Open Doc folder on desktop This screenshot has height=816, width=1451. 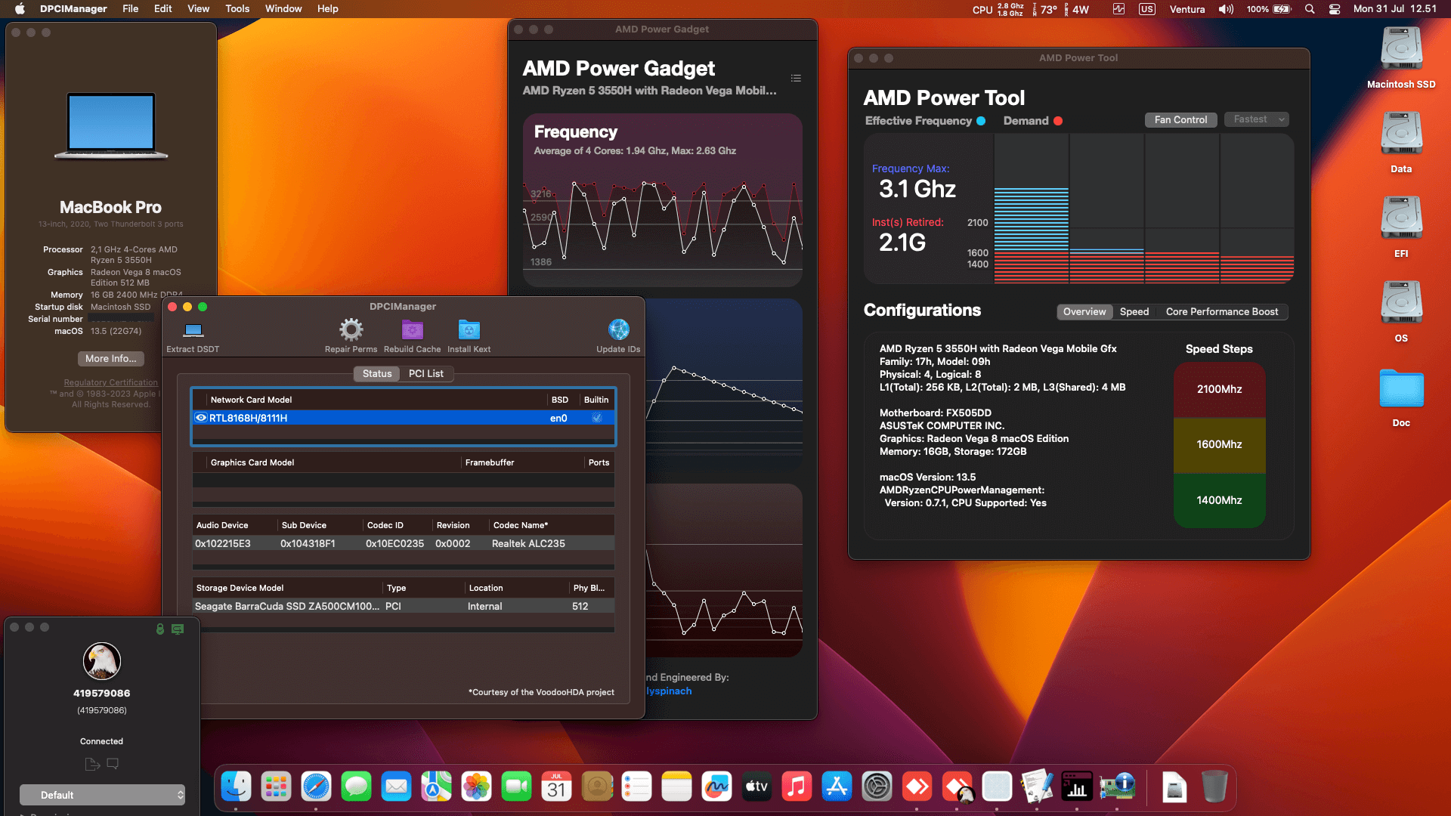[x=1401, y=389]
